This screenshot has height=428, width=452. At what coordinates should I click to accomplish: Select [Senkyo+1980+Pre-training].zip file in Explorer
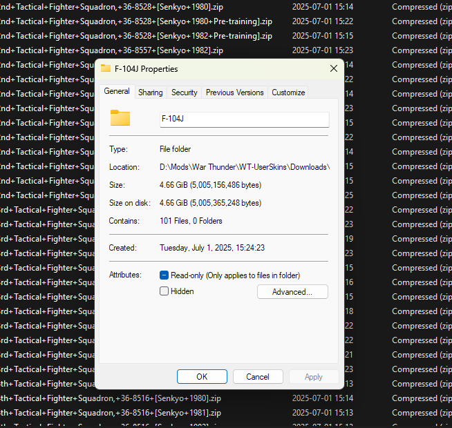pyautogui.click(x=136, y=21)
